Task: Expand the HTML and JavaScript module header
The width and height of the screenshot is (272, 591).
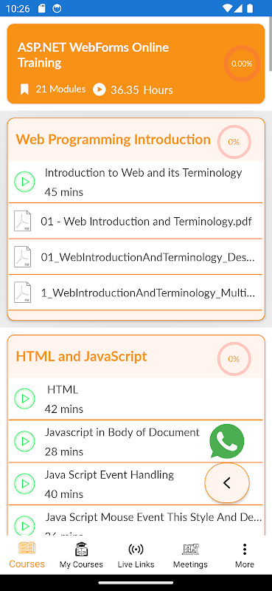Action: tap(136, 357)
